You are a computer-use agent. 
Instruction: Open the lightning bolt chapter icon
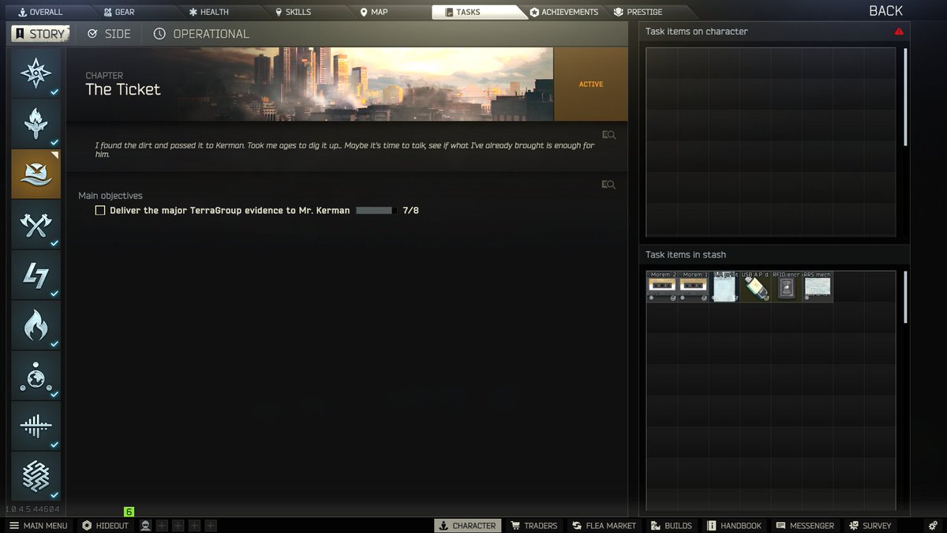click(36, 276)
